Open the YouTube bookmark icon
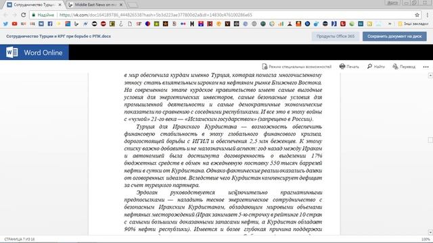Viewport: 433px width, 243px height. pos(14,24)
